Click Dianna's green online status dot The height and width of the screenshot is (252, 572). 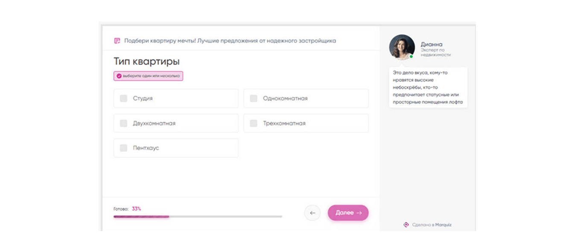coord(411,56)
